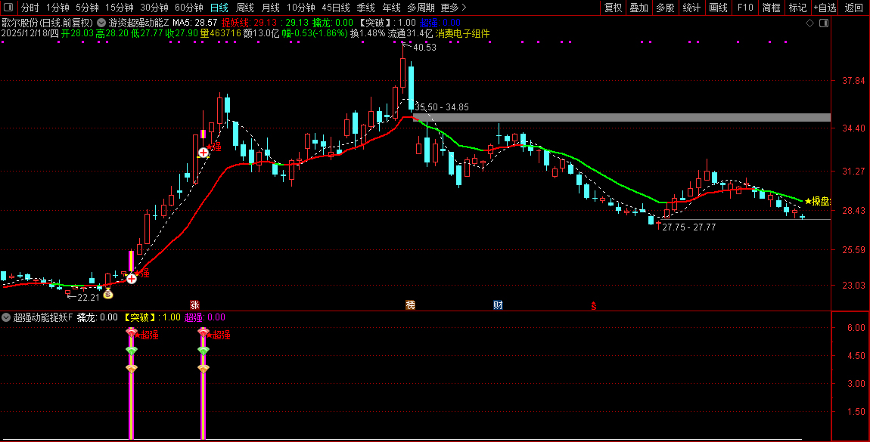Click the 【突破】: 1.00 value in sub-panel
870x442 pixels.
[x=152, y=317]
